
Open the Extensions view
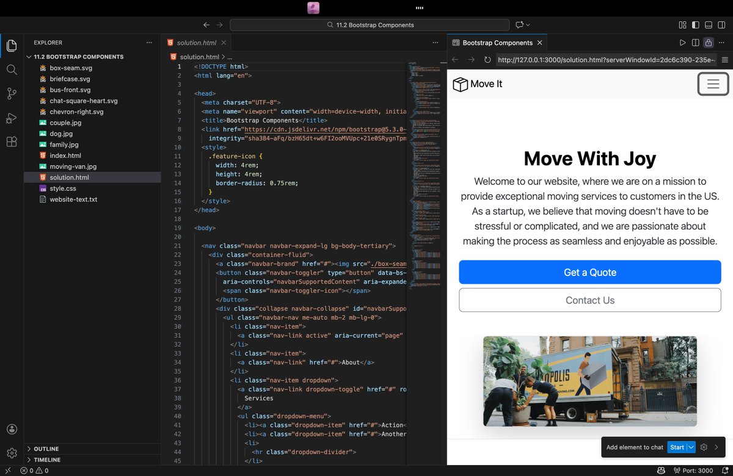(12, 142)
